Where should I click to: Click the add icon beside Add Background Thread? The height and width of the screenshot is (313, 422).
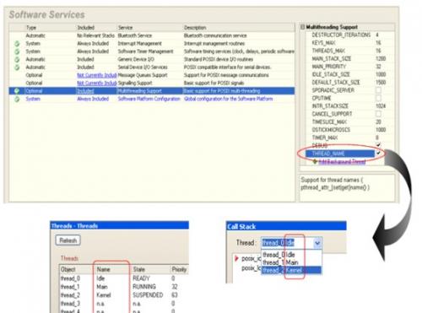[315, 162]
